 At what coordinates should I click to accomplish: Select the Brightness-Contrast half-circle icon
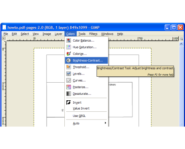(68, 60)
